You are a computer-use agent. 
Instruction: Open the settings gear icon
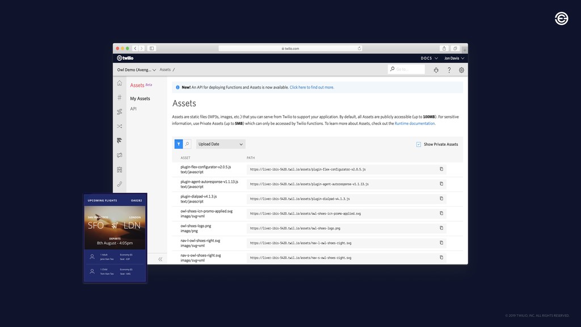point(461,70)
